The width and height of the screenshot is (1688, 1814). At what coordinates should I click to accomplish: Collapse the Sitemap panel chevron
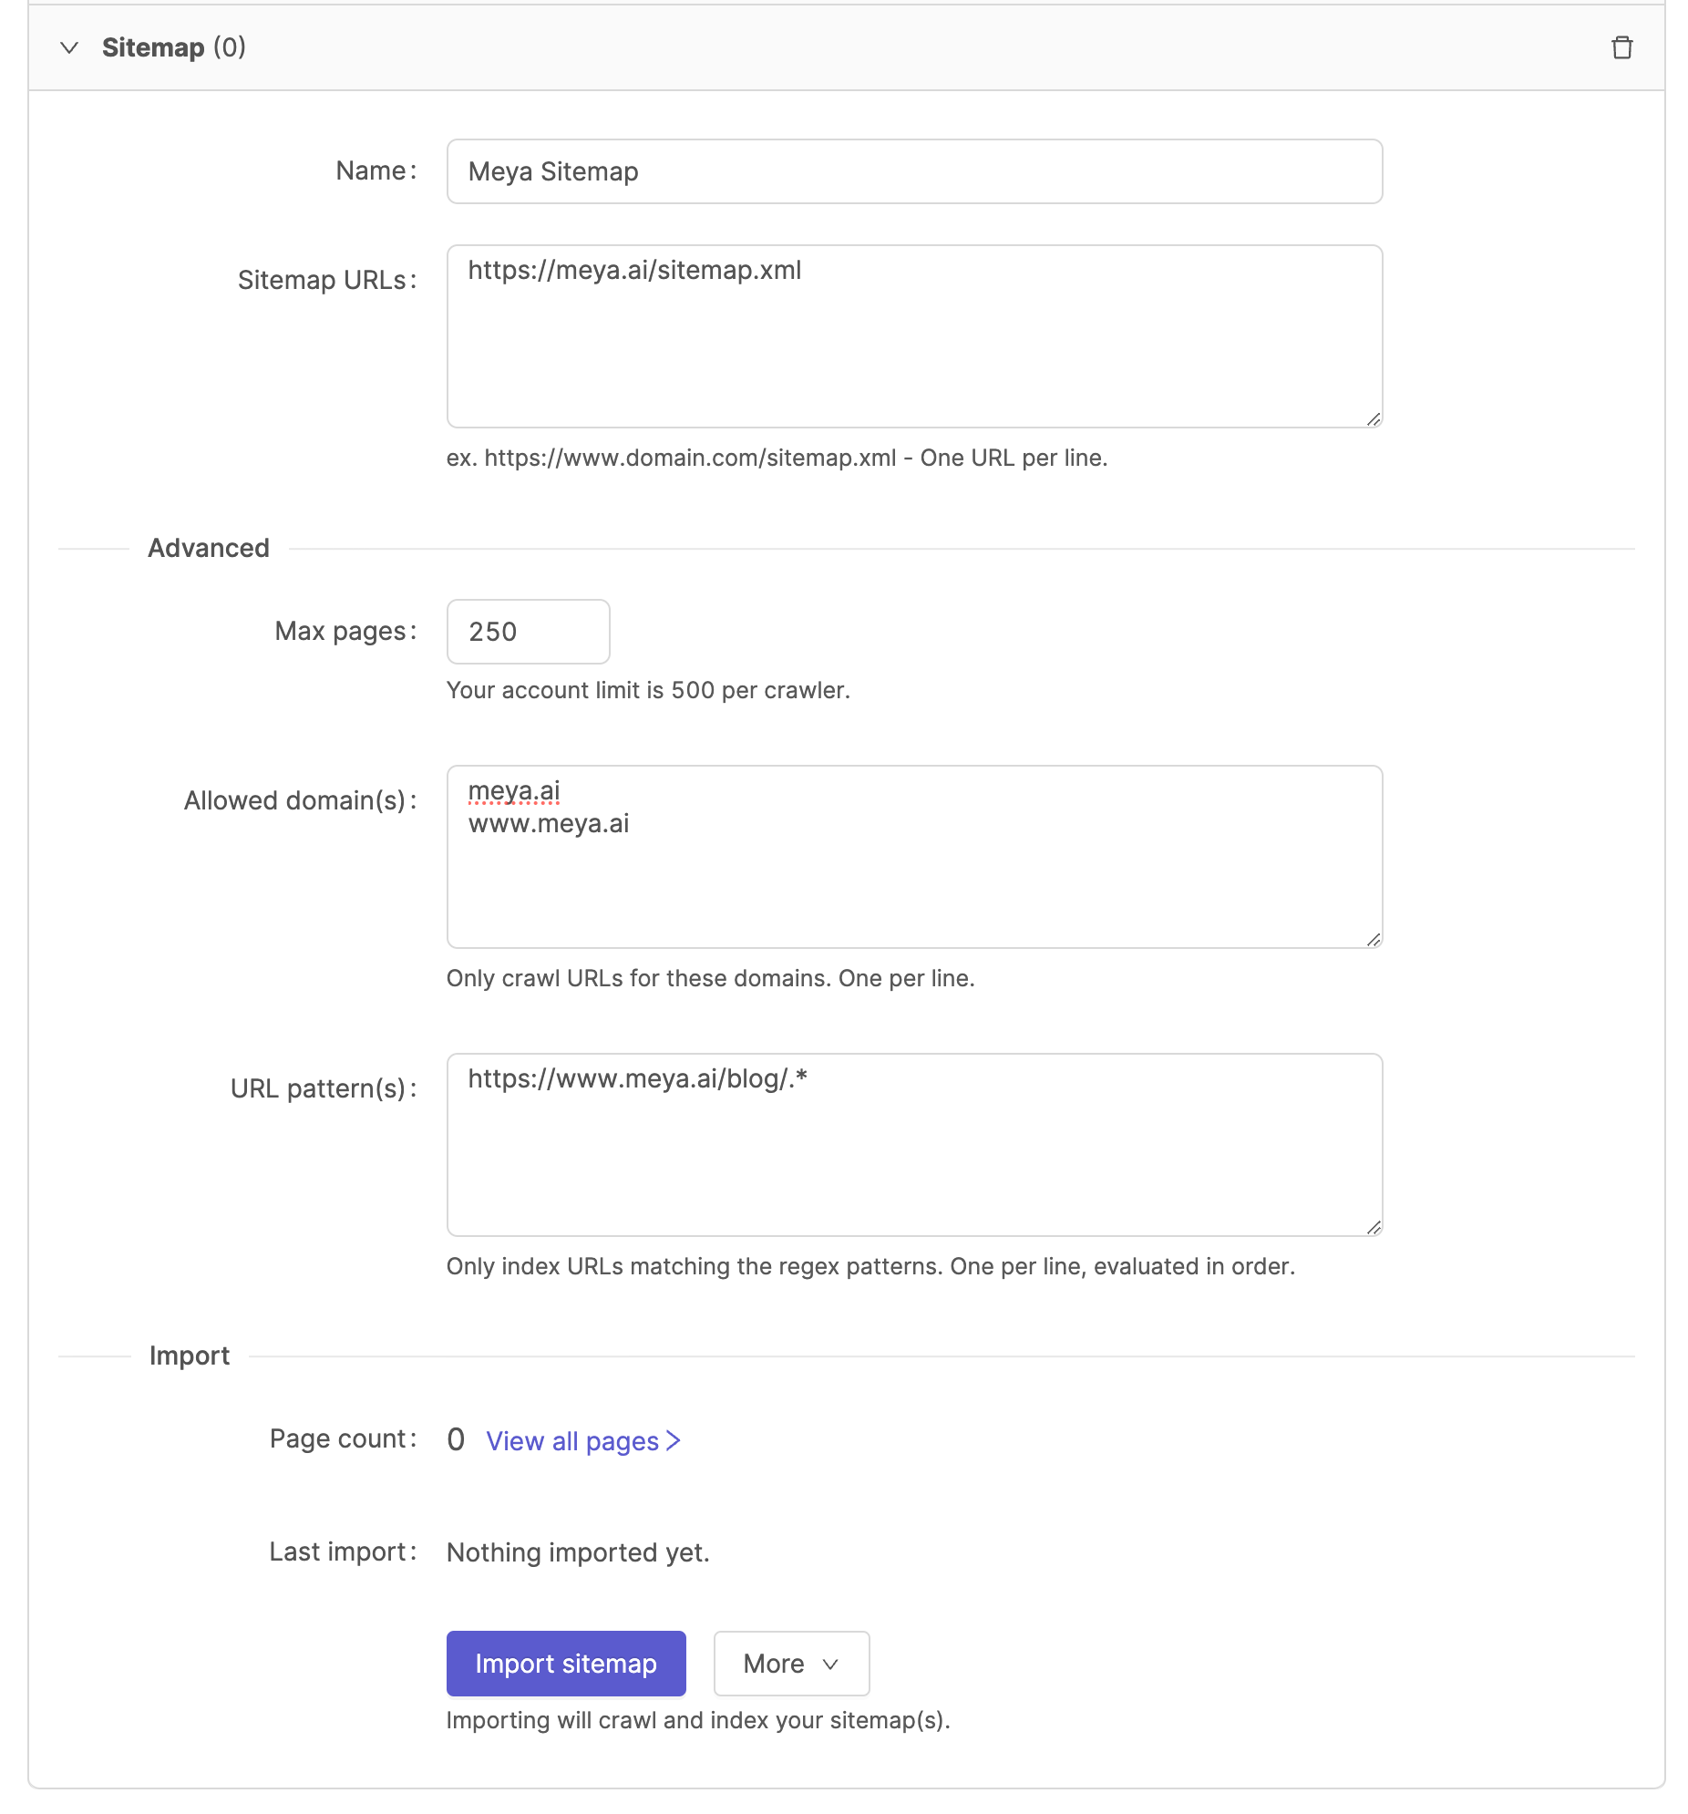(69, 47)
